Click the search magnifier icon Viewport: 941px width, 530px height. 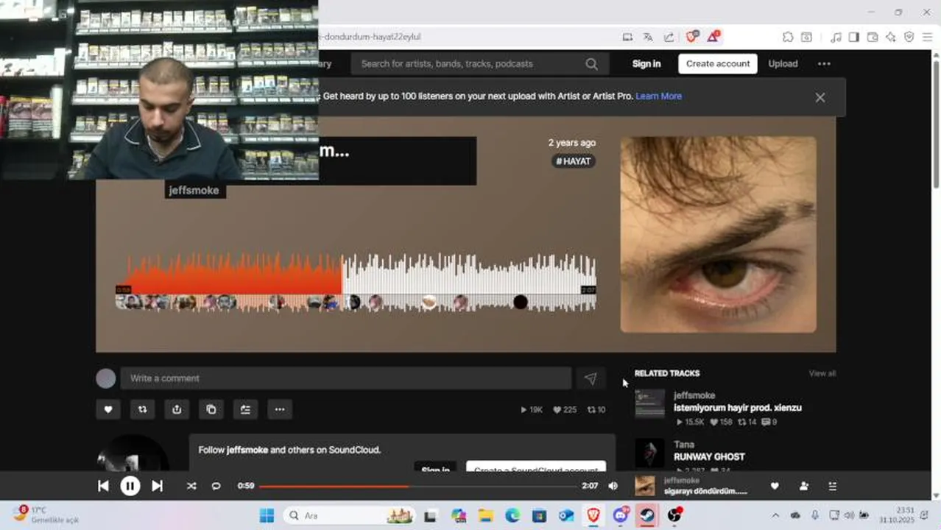(591, 64)
